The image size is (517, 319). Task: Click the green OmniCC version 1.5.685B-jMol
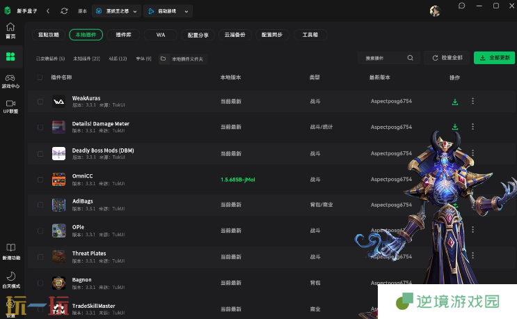[237, 180]
